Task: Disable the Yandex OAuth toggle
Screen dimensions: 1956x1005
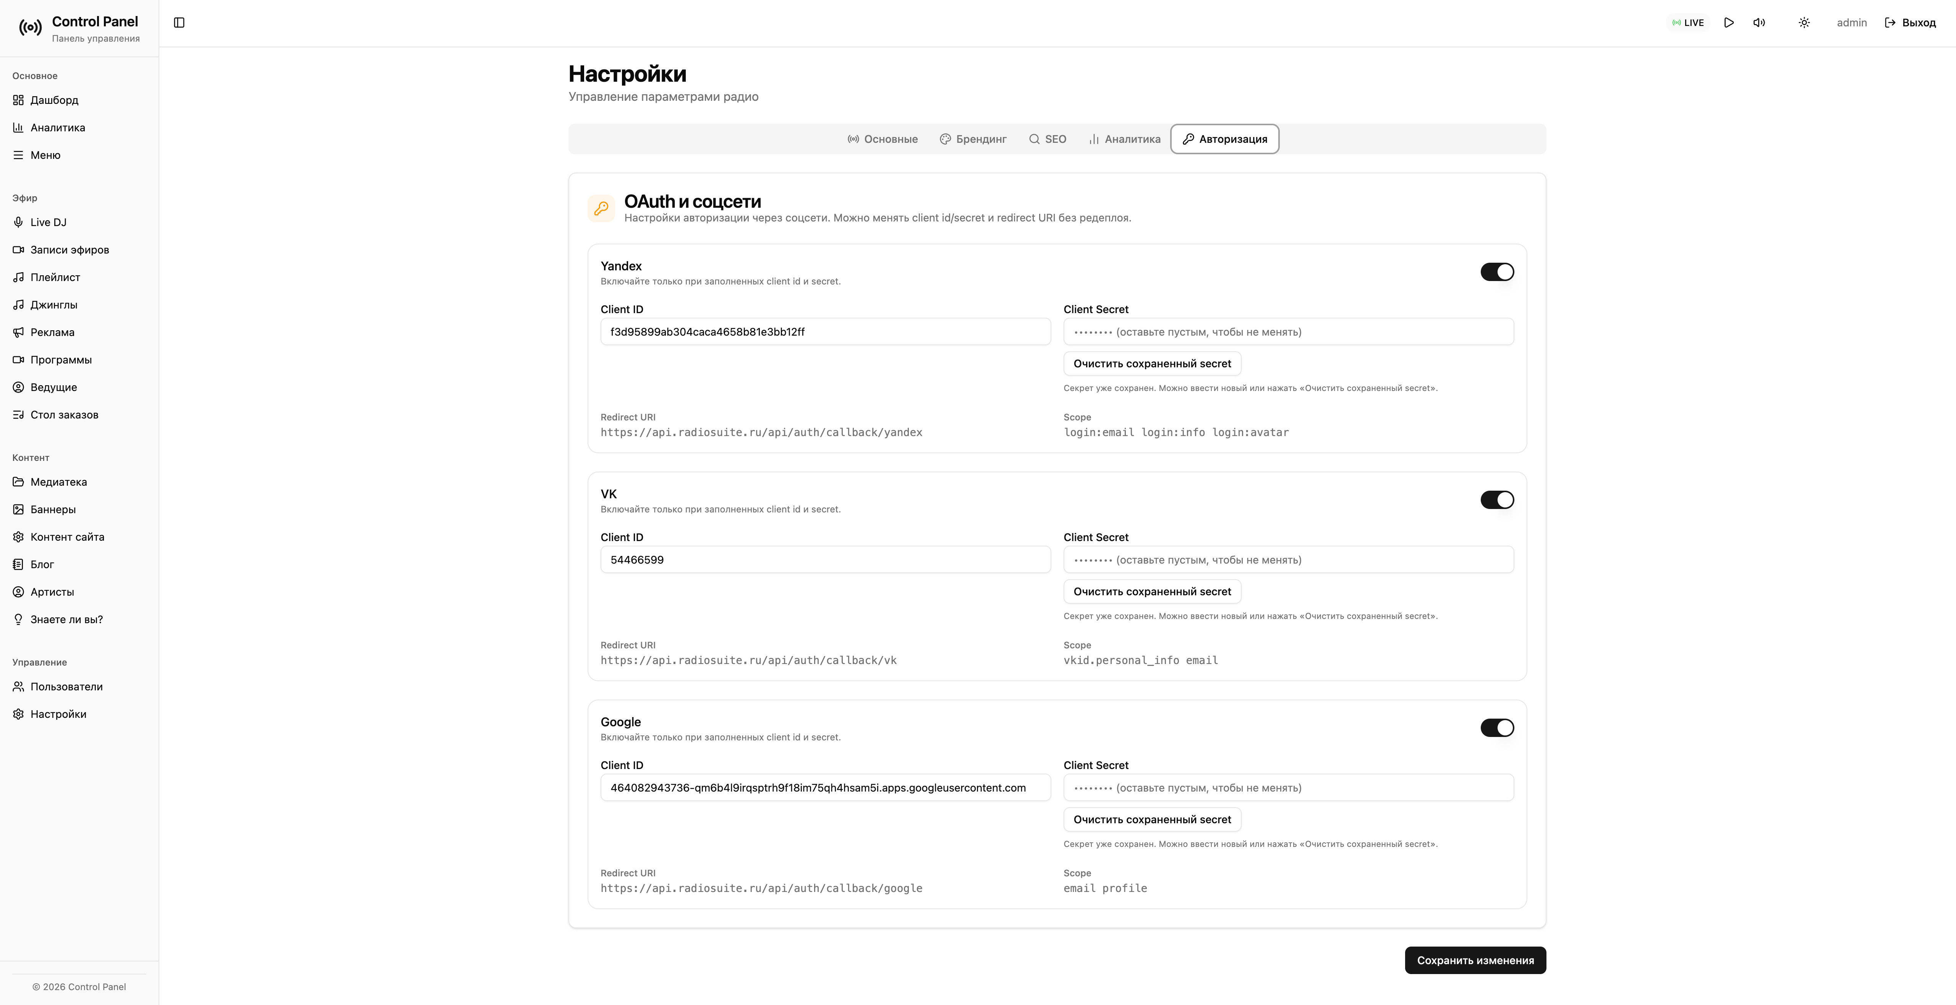Action: point(1497,272)
